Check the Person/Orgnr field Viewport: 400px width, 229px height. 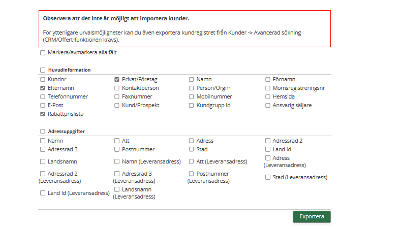[x=192, y=88]
